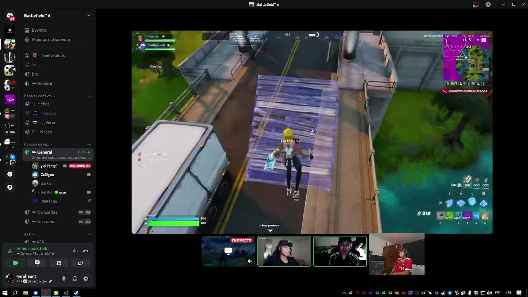Select user 'y el fenty?' in voice list
This screenshot has width=528, height=297.
pos(49,166)
